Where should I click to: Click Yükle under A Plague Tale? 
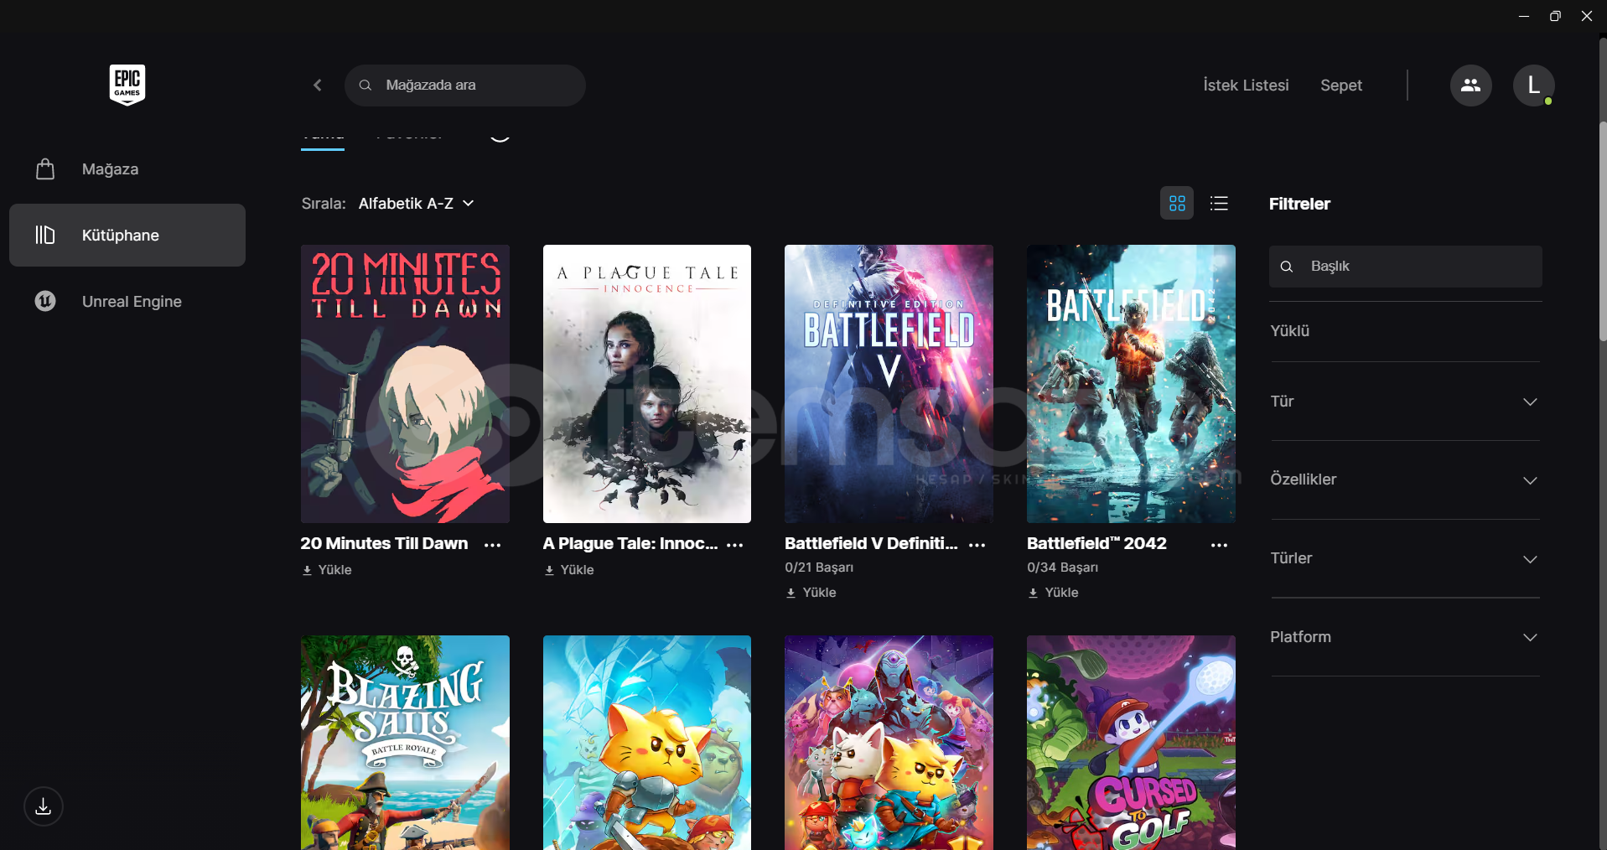click(x=569, y=570)
